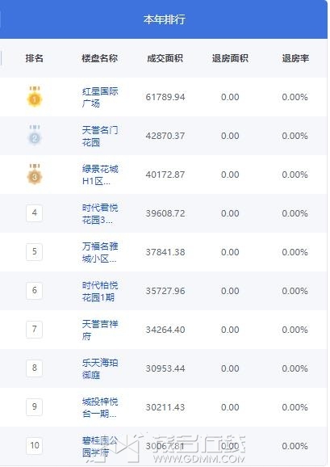Viewport: 330px width, 467px height.
Task: Click the 成交面积 column header
Action: coord(165,58)
